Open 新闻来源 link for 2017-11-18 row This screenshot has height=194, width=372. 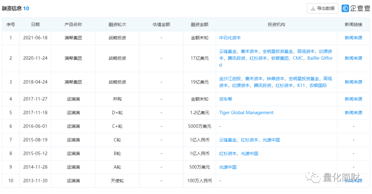click(x=353, y=112)
